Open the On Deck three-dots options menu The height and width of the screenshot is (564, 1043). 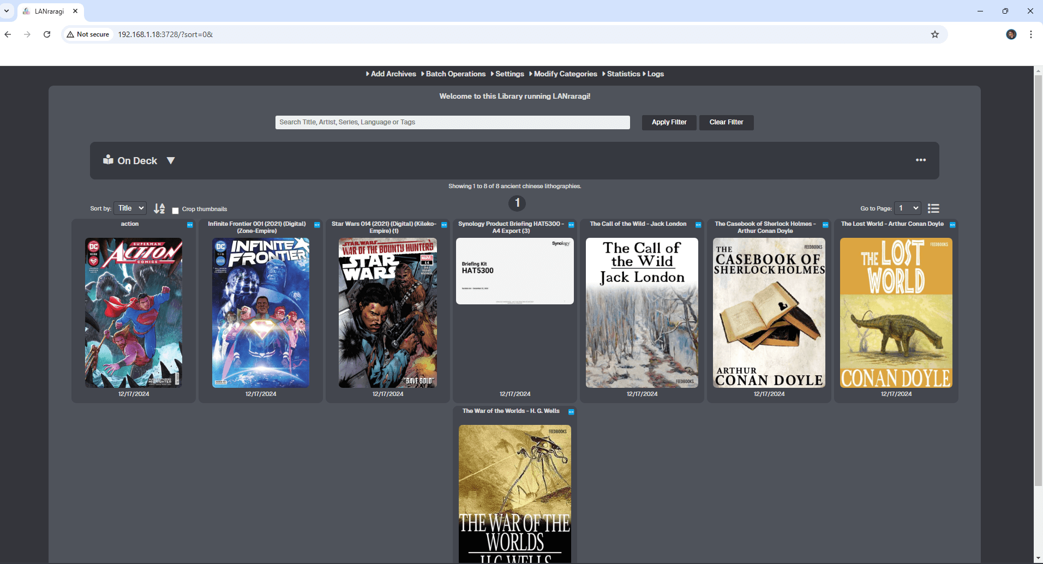pos(921,160)
